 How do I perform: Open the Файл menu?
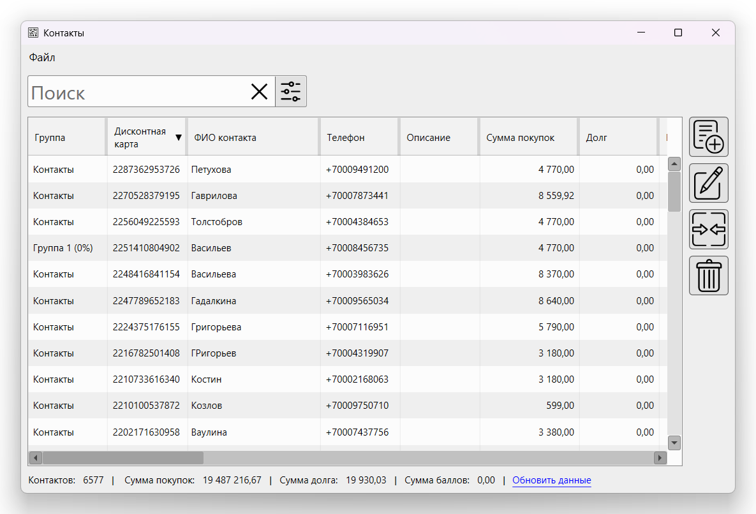pyautogui.click(x=42, y=57)
